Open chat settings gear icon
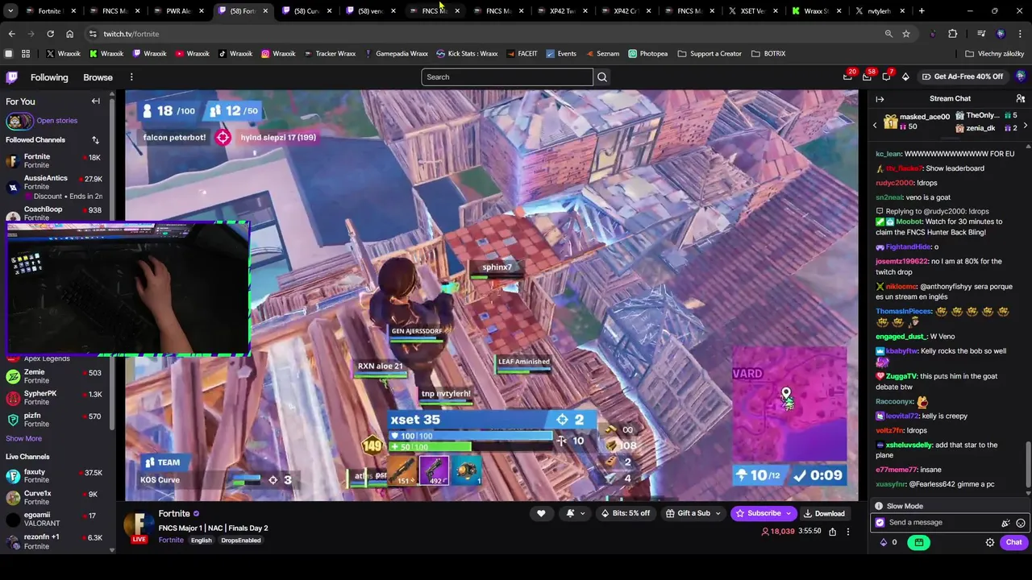The height and width of the screenshot is (580, 1032). (x=990, y=542)
